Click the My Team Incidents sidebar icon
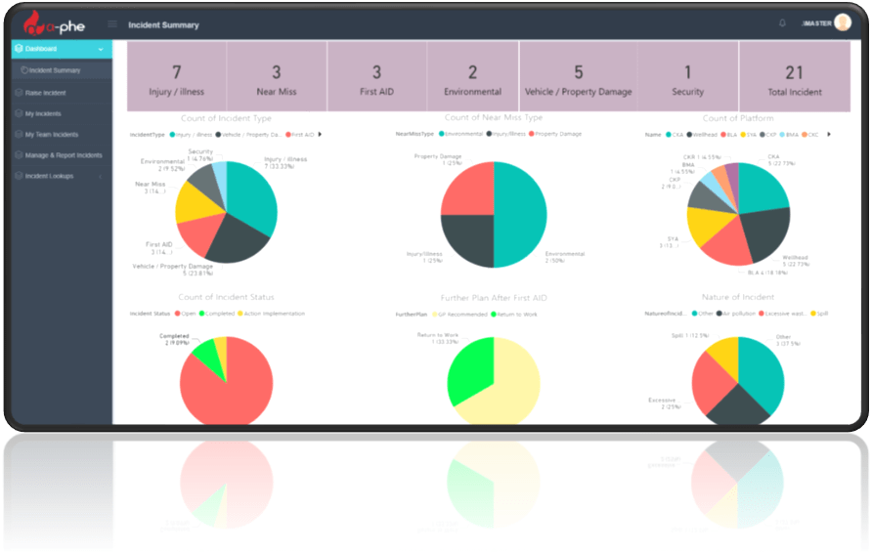 19,134
